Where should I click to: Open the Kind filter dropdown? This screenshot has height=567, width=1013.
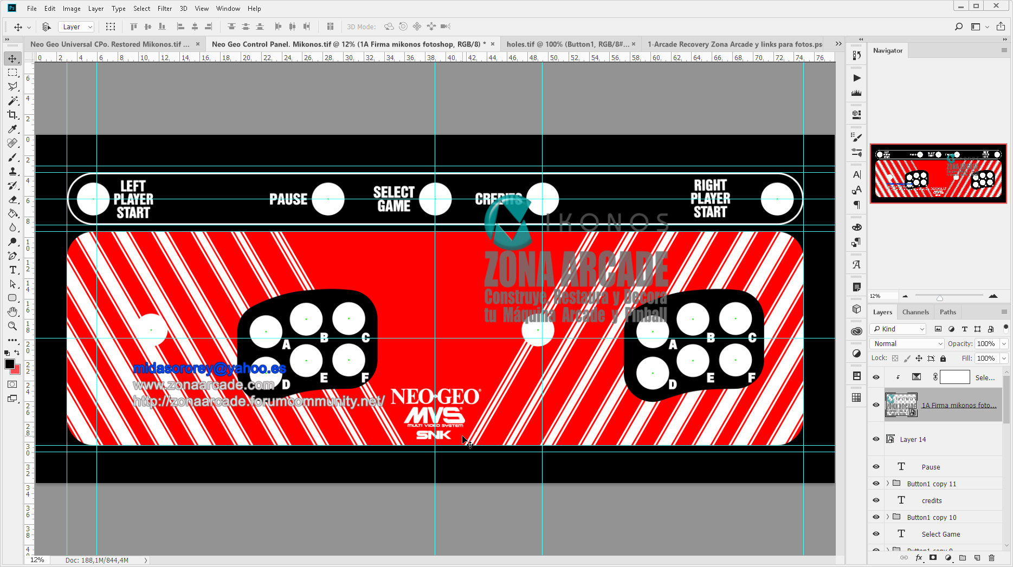point(898,329)
